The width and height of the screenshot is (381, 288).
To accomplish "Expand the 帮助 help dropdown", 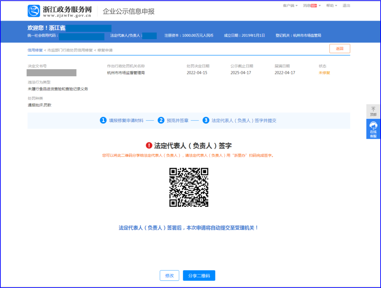I will point(331,6).
